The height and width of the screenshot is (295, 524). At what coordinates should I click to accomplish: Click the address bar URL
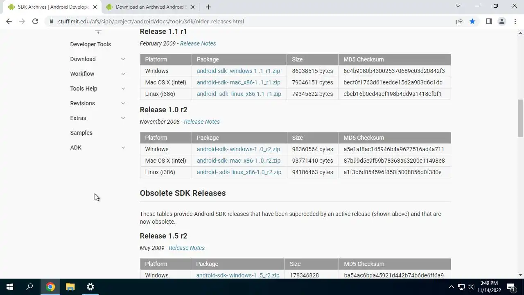point(151,21)
